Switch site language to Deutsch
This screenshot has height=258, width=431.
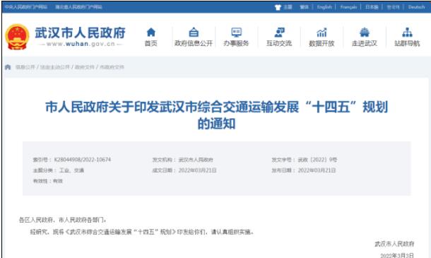click(416, 7)
